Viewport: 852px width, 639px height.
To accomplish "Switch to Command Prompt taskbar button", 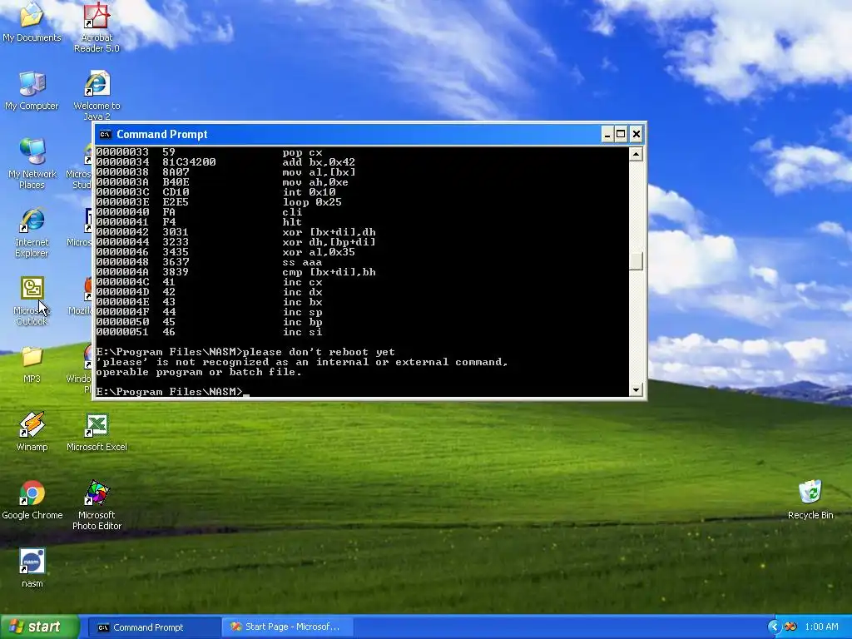I will coord(154,627).
